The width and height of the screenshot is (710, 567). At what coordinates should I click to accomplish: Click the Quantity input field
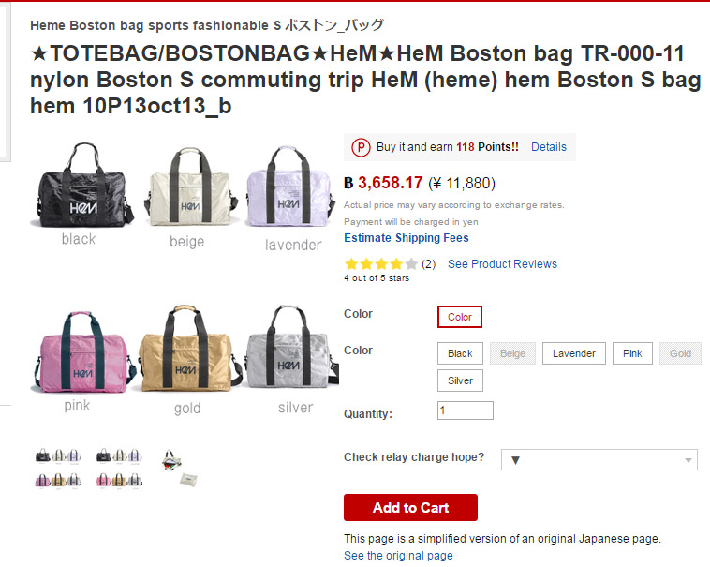(465, 410)
